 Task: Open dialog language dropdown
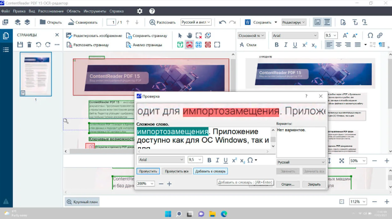pyautogui.click(x=301, y=162)
